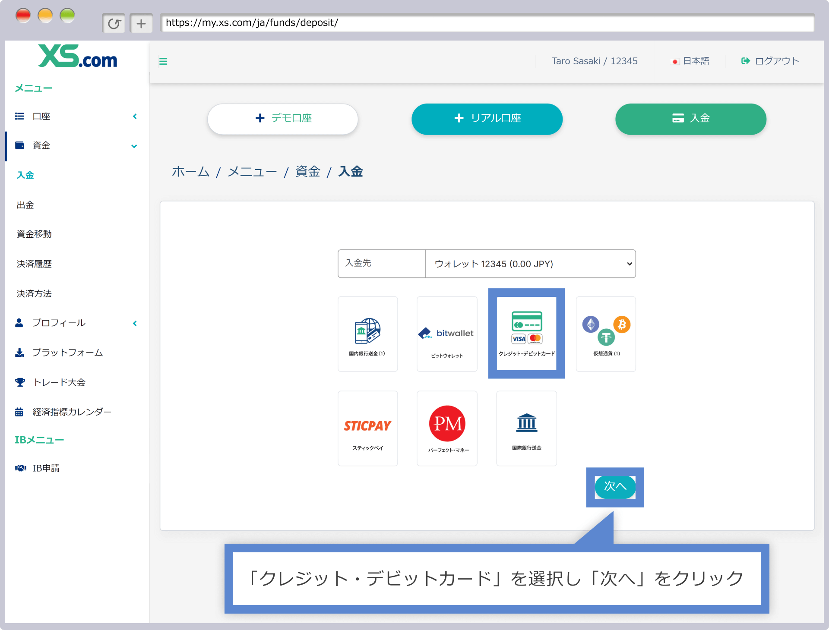Select 国際銀行送金 payment method
The width and height of the screenshot is (829, 630).
click(x=526, y=428)
